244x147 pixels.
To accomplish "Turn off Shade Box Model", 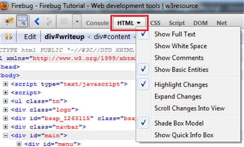I will pos(179,123).
